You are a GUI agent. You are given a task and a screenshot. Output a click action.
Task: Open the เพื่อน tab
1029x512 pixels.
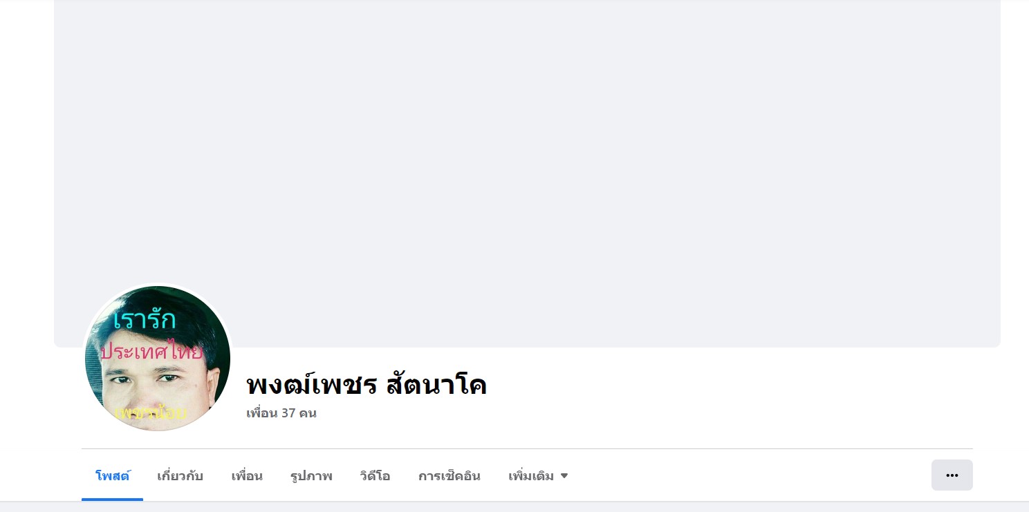pyautogui.click(x=247, y=476)
